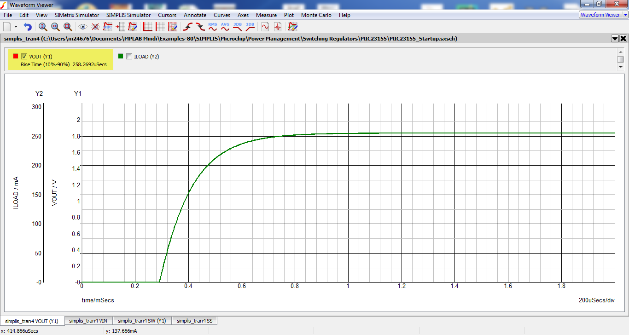Open the Waveform Viewer dropdown selector
The image size is (629, 335).
603,15
